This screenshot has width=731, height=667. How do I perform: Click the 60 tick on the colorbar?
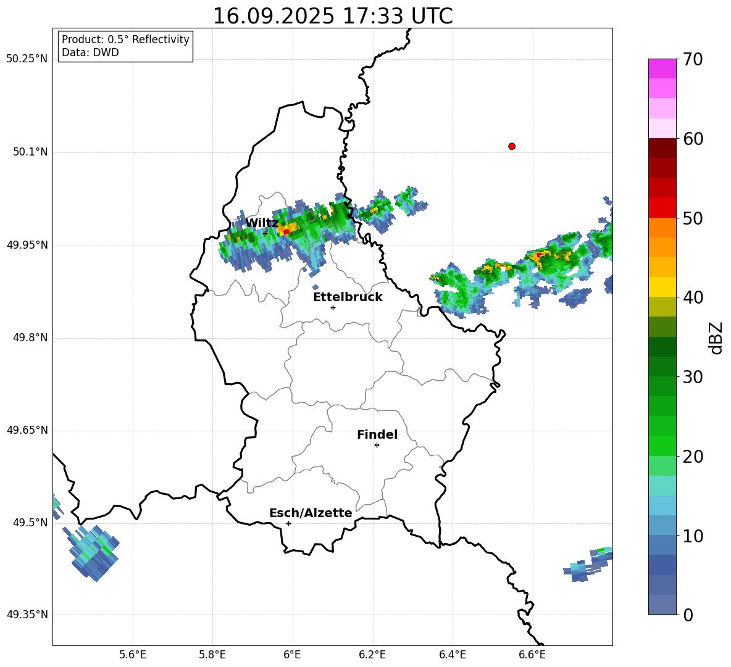point(693,139)
